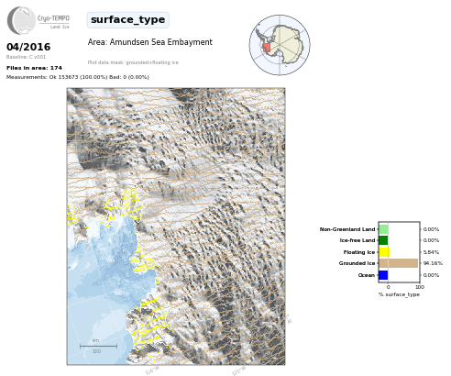Image resolution: width=451 pixels, height=376 pixels.
Task: Click the Plot data mask caption
Action: (x=133, y=62)
